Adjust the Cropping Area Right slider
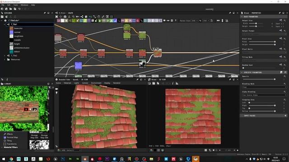This screenshot has width=289, height=162. pos(262,105)
